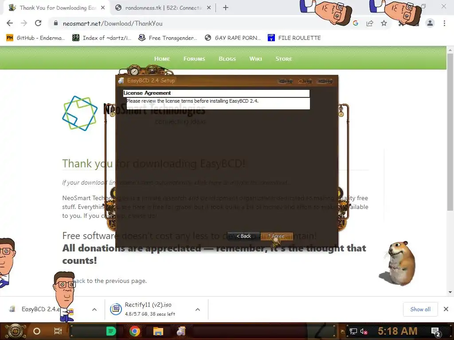
Task: Click Show all downloads button
Action: pyautogui.click(x=420, y=309)
